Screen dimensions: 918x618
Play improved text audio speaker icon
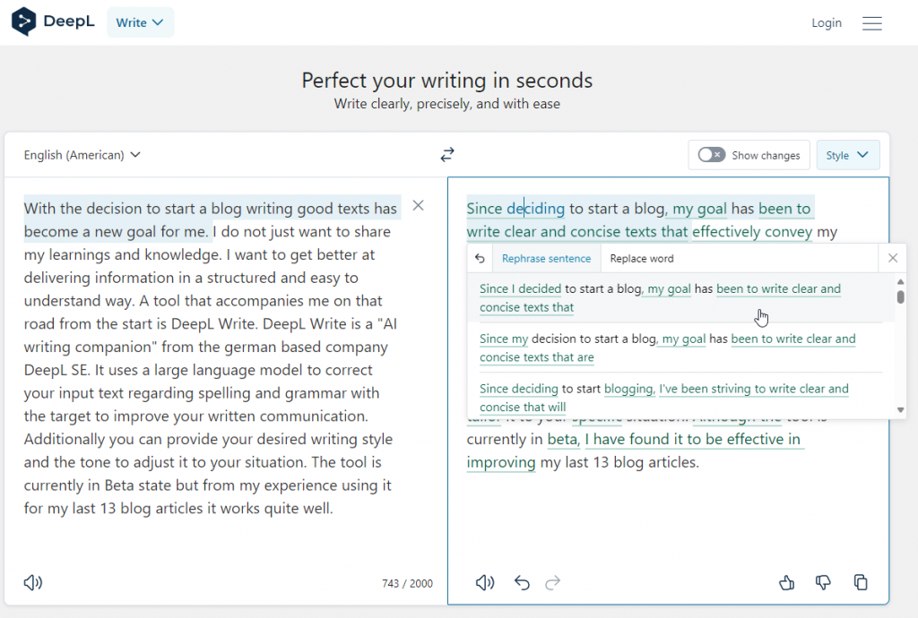click(485, 583)
